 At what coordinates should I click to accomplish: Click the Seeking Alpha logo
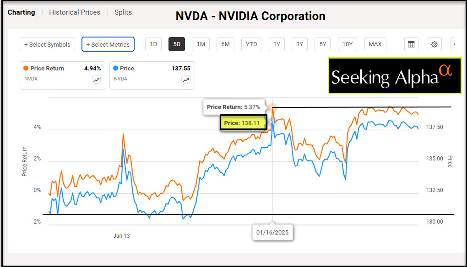pos(395,76)
